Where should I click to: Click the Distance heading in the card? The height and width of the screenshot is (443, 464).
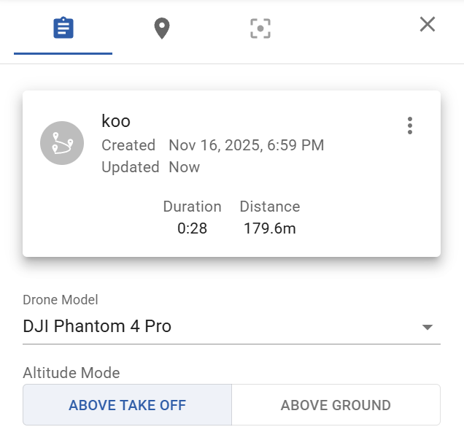pyautogui.click(x=269, y=207)
